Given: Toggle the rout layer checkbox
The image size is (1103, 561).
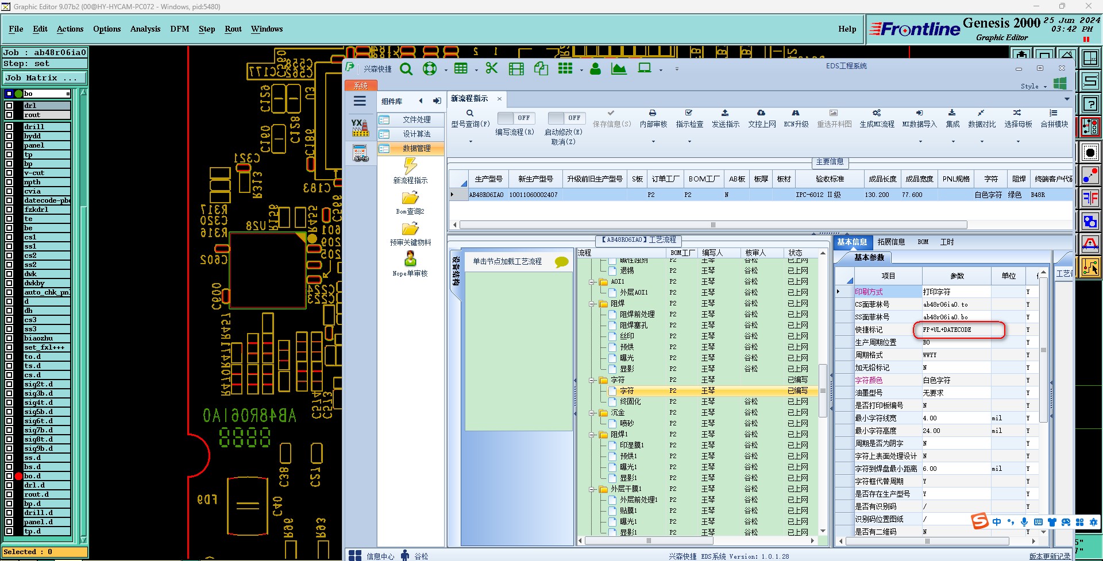Looking at the screenshot, I should pos(9,115).
